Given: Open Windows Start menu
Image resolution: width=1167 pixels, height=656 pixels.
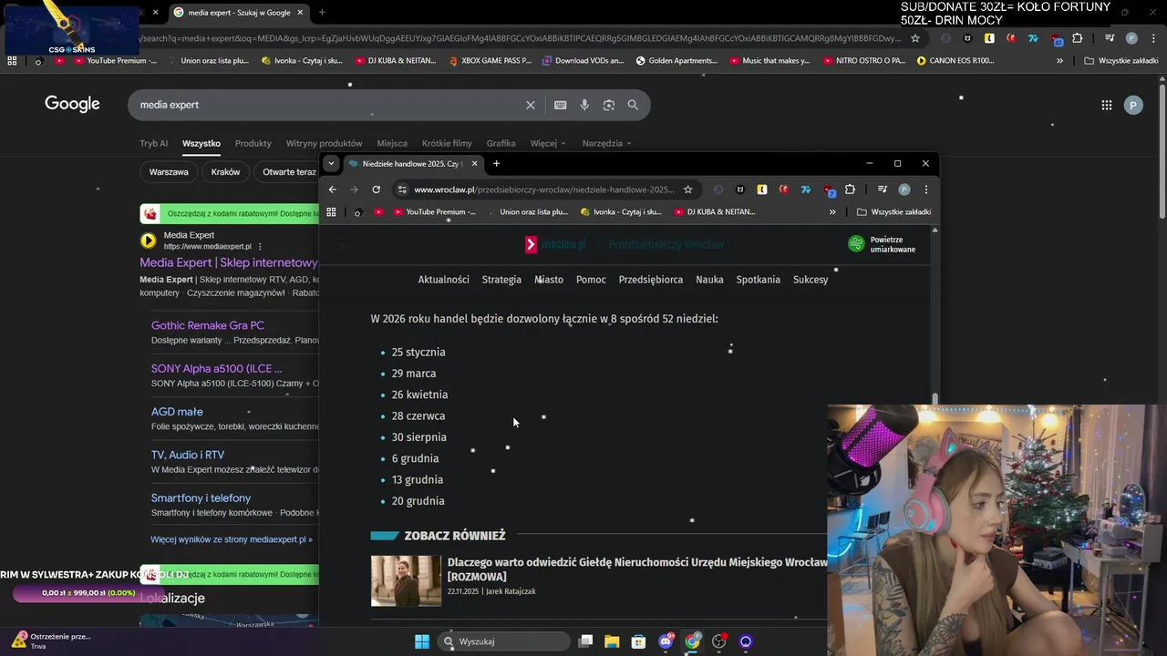Looking at the screenshot, I should coord(422,641).
